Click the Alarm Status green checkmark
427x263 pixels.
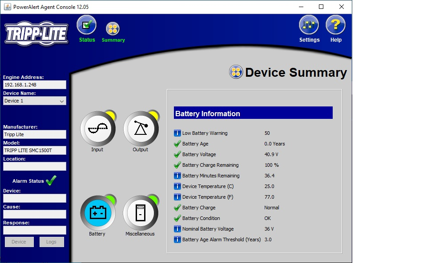(x=51, y=181)
